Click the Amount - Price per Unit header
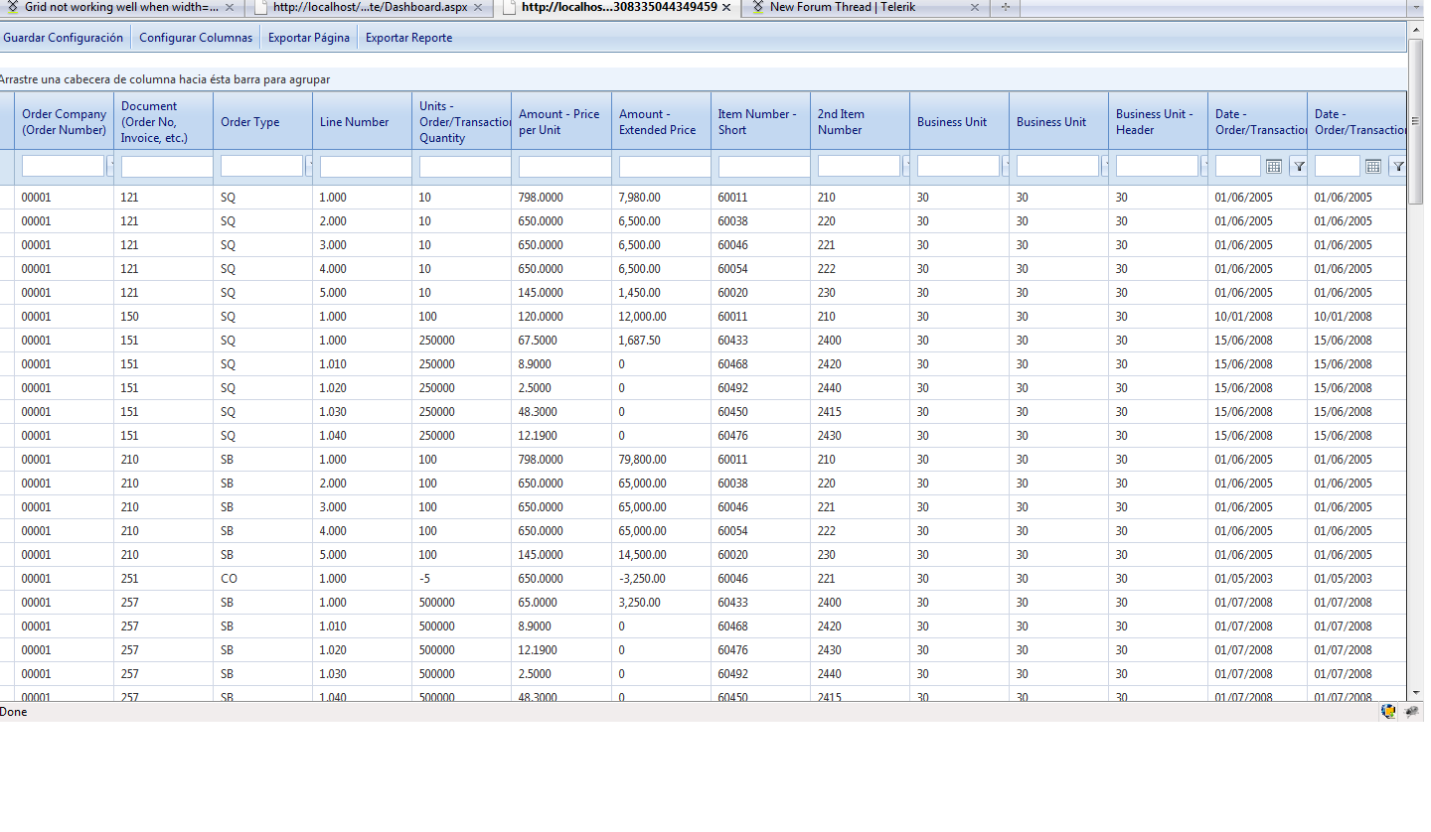The image size is (1431, 832). [559, 122]
